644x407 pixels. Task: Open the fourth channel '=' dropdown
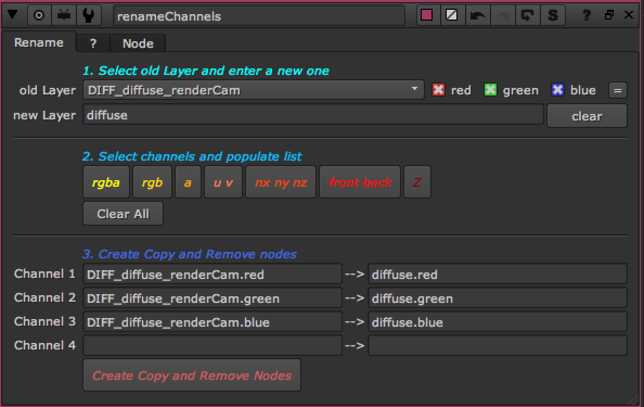617,90
